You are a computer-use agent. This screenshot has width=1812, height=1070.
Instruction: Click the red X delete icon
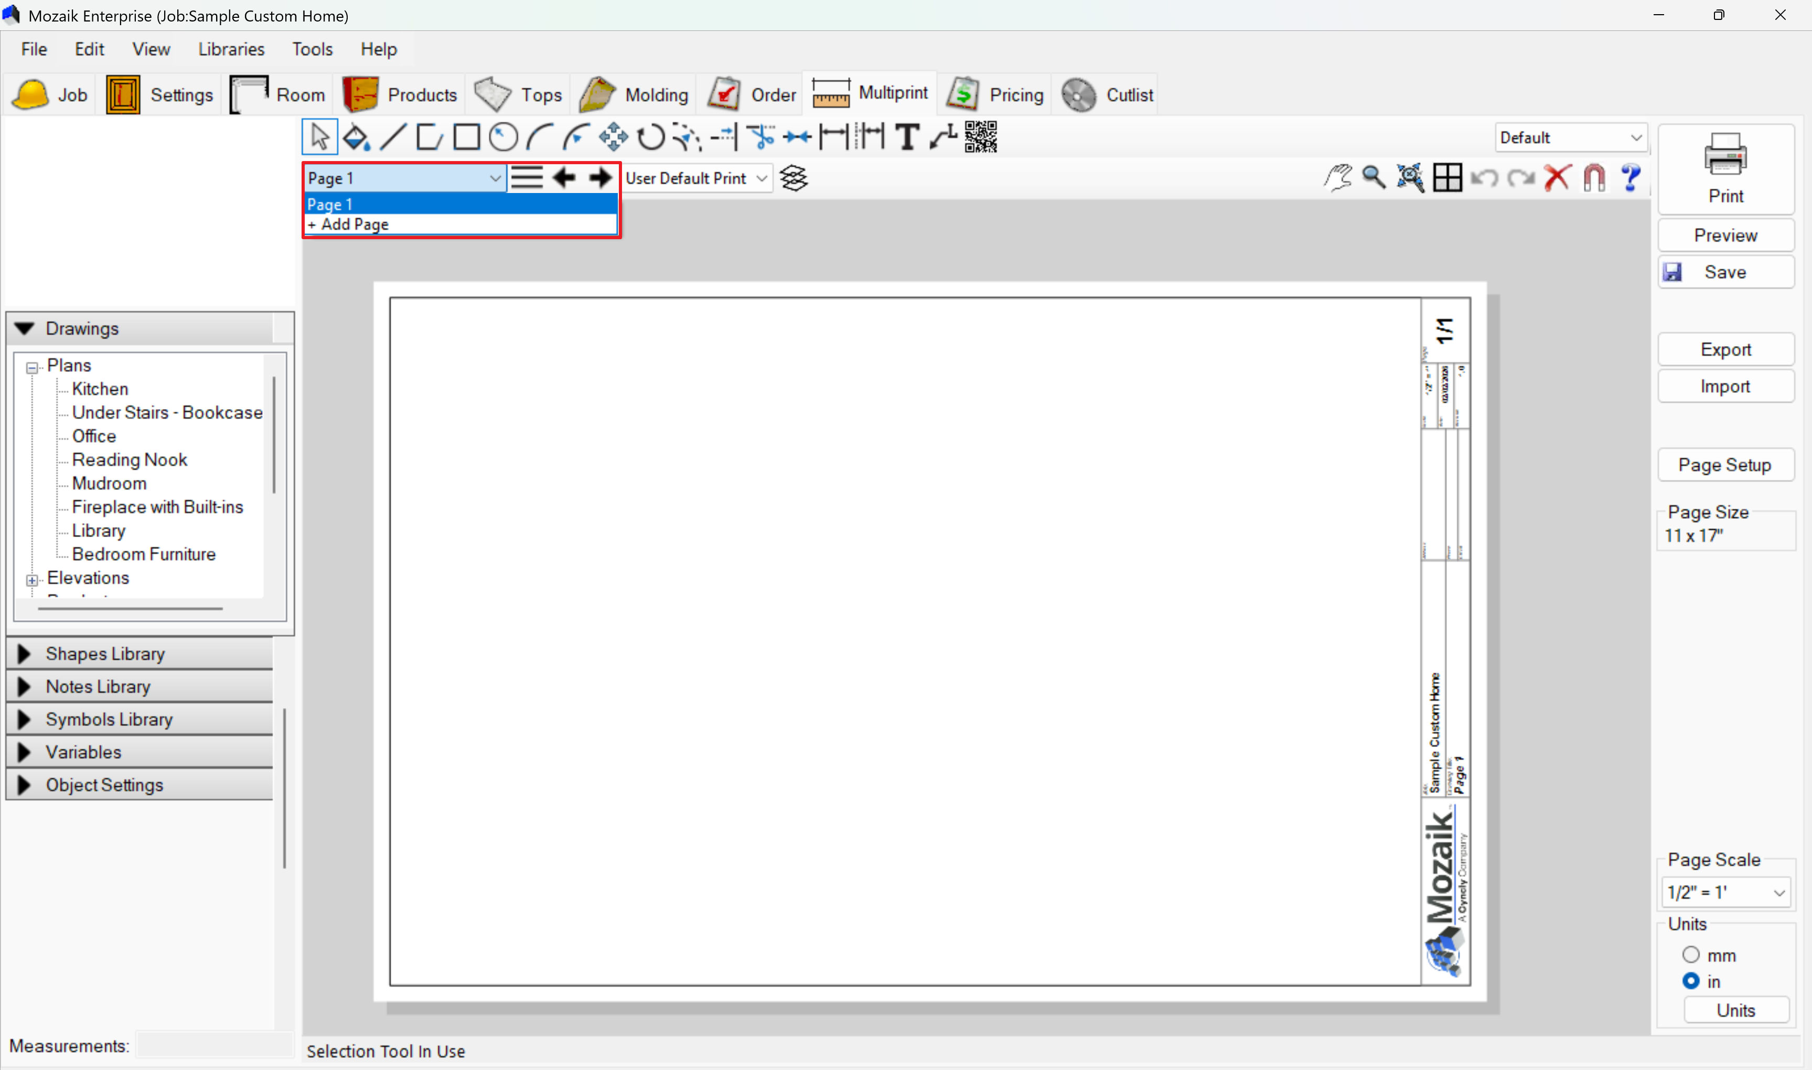pos(1557,177)
